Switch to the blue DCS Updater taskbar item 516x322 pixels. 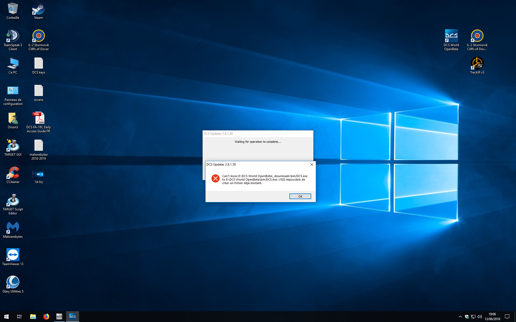pos(73,317)
